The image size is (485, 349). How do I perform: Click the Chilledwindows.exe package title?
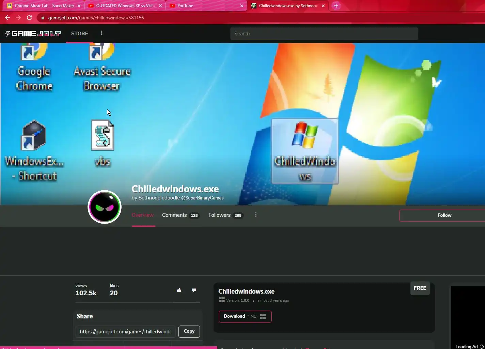click(246, 292)
